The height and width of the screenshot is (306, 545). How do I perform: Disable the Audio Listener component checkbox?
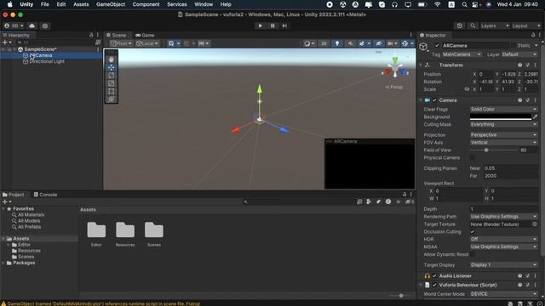coord(434,275)
